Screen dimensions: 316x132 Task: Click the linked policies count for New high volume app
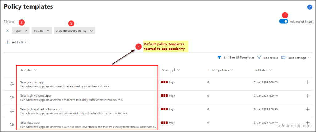coord(208,96)
